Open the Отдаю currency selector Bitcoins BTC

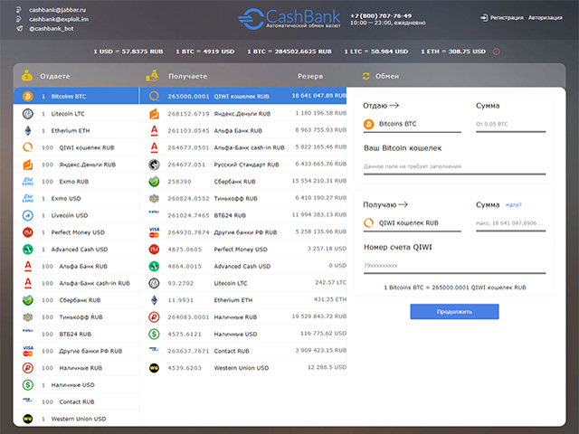413,125
